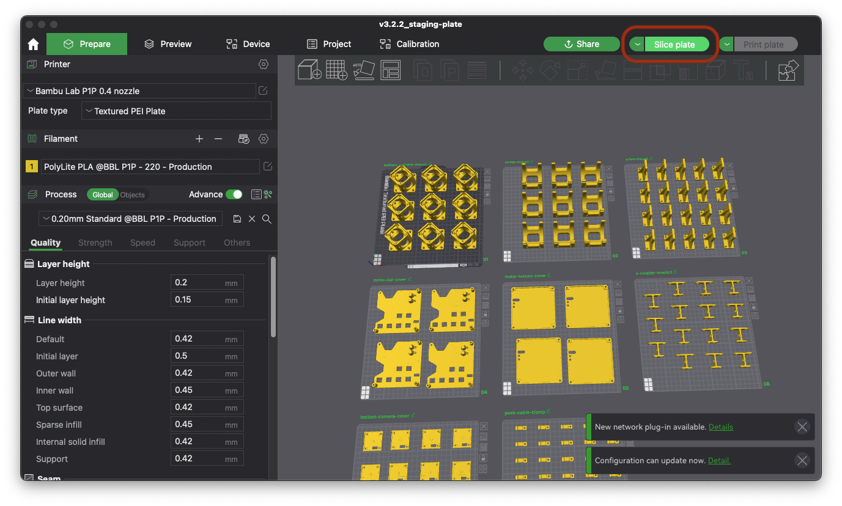Open the Assembly view puzzle icon
The width and height of the screenshot is (842, 506).
click(x=788, y=70)
